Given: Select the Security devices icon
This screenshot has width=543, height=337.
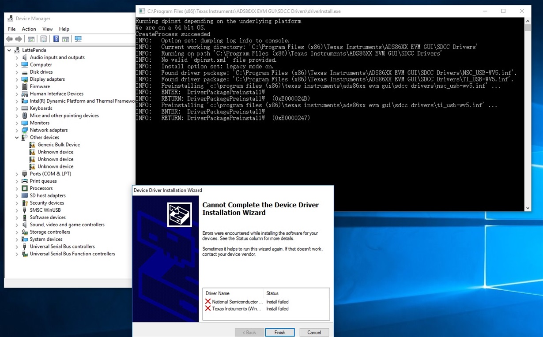Looking at the screenshot, I should pyautogui.click(x=25, y=203).
